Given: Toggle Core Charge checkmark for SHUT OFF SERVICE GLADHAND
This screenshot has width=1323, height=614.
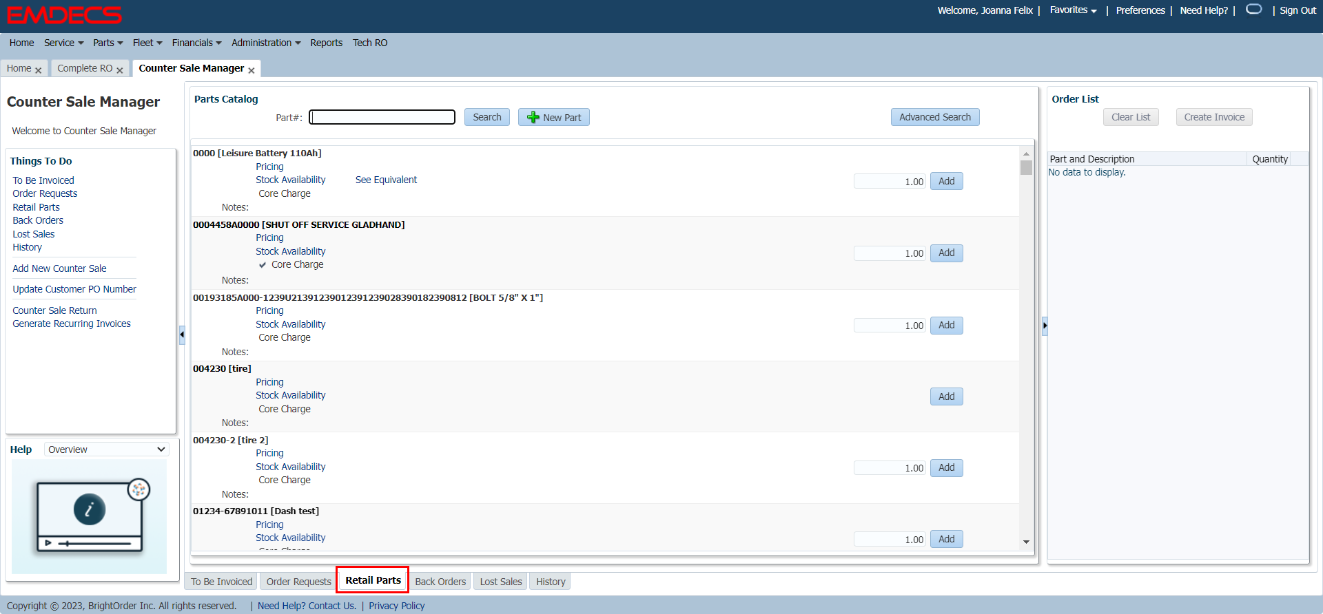Looking at the screenshot, I should point(263,265).
